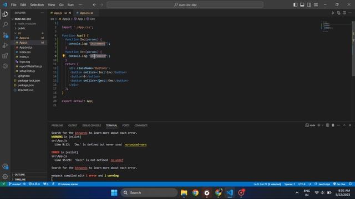Open the Run and Debug view
Image resolution: width=355 pixels, height=199 pixels.
5,45
